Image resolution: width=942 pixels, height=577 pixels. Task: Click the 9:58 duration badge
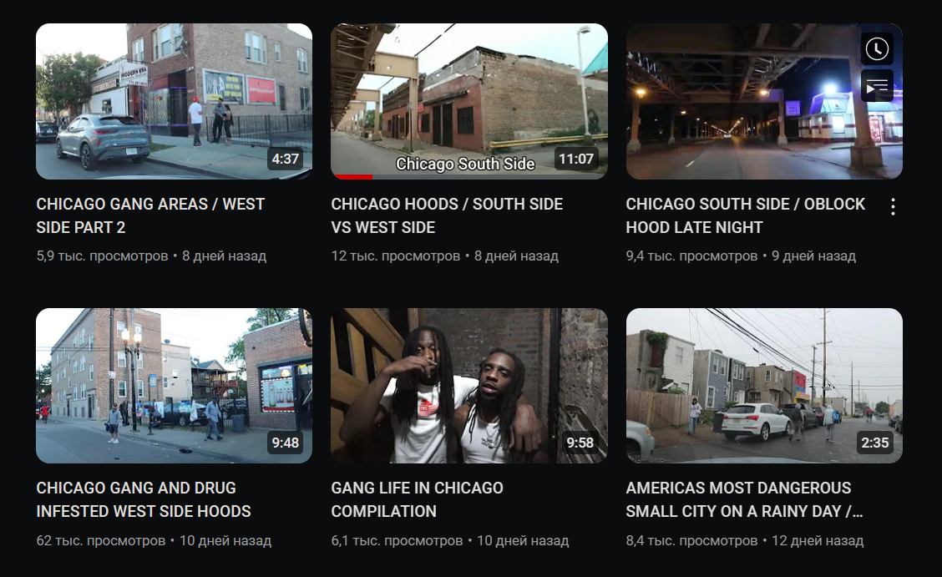pos(580,443)
